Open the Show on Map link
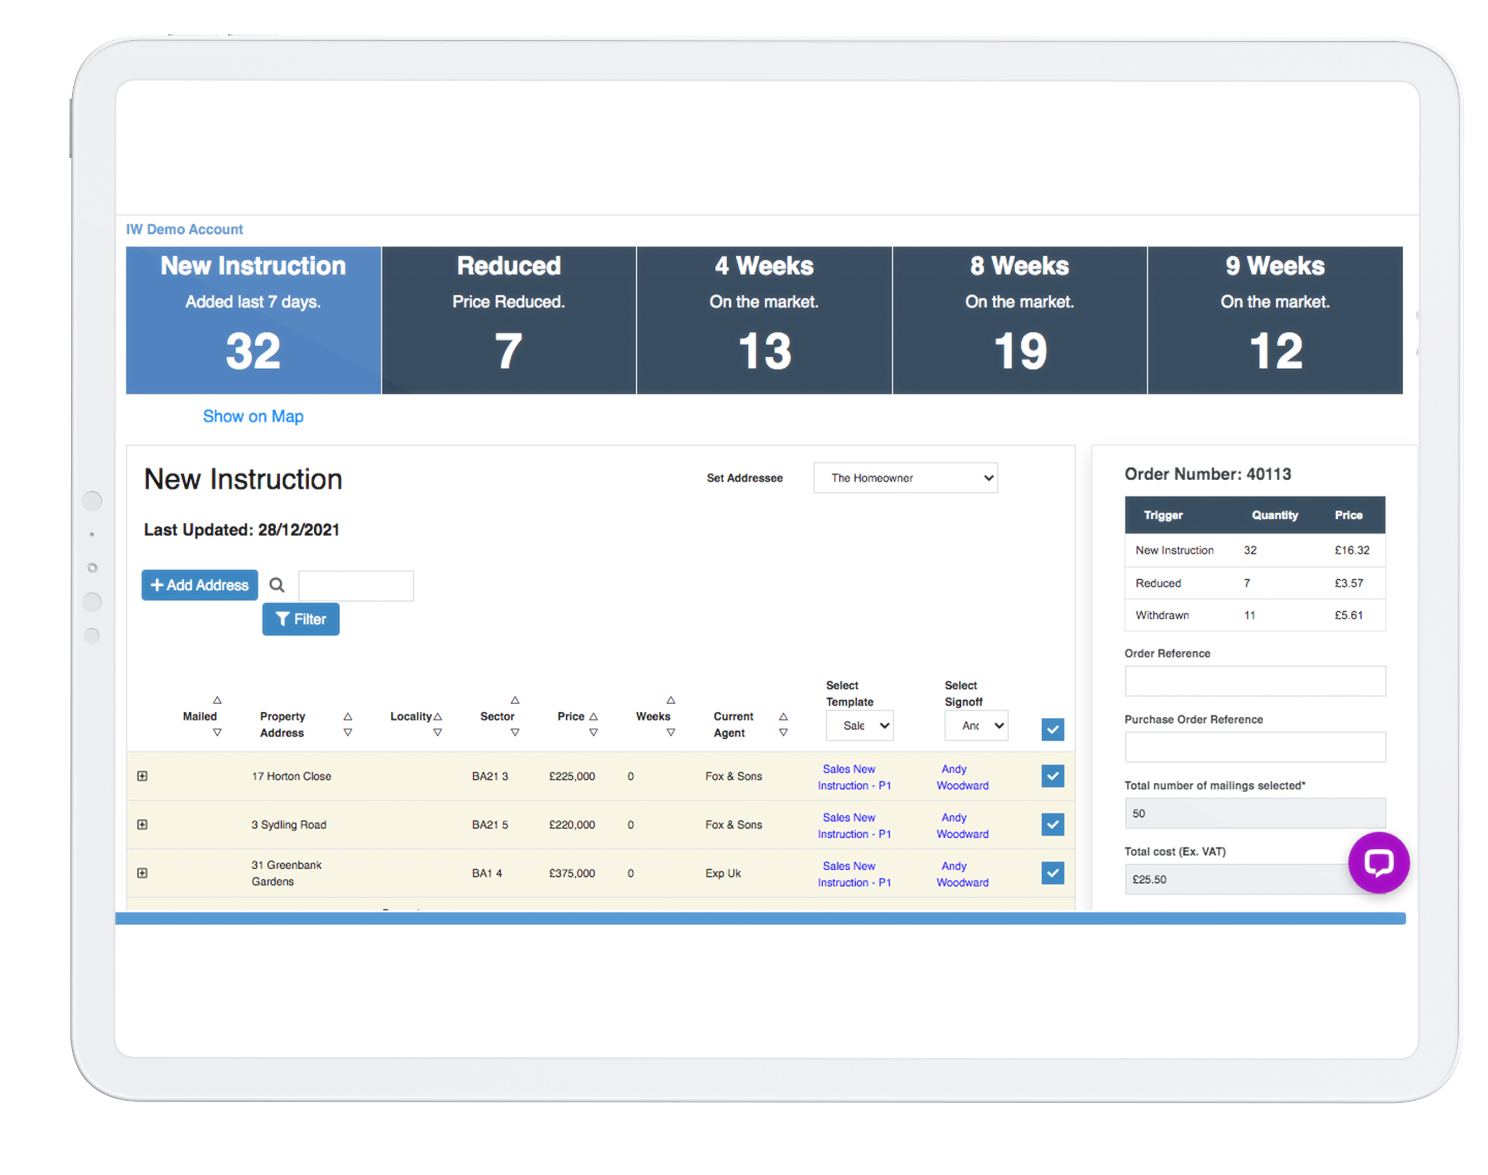The height and width of the screenshot is (1175, 1488). pos(253,417)
